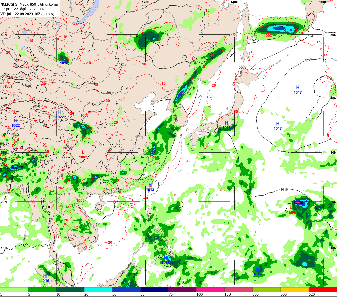Click the legend tick label 520
Viewport: 337px width, 297px height.
312,294
